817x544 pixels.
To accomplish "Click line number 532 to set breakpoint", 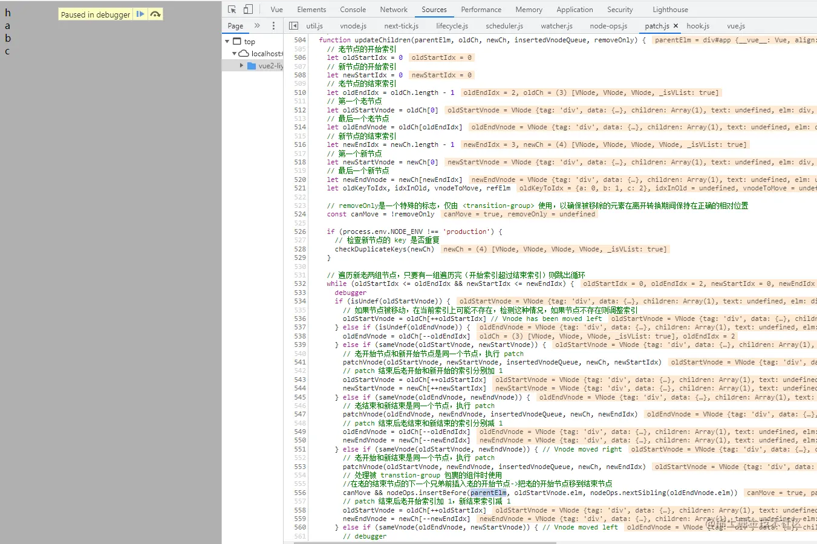I will [x=300, y=283].
